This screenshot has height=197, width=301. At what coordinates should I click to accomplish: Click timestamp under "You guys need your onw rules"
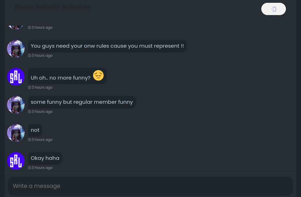[42, 56]
